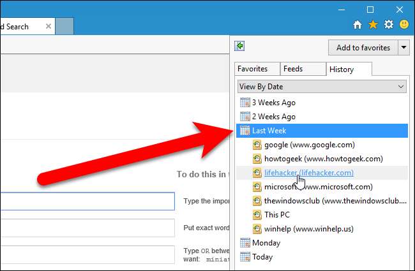Open the View By Date dropdown
Screen dimensions: 415x271
tap(322, 87)
